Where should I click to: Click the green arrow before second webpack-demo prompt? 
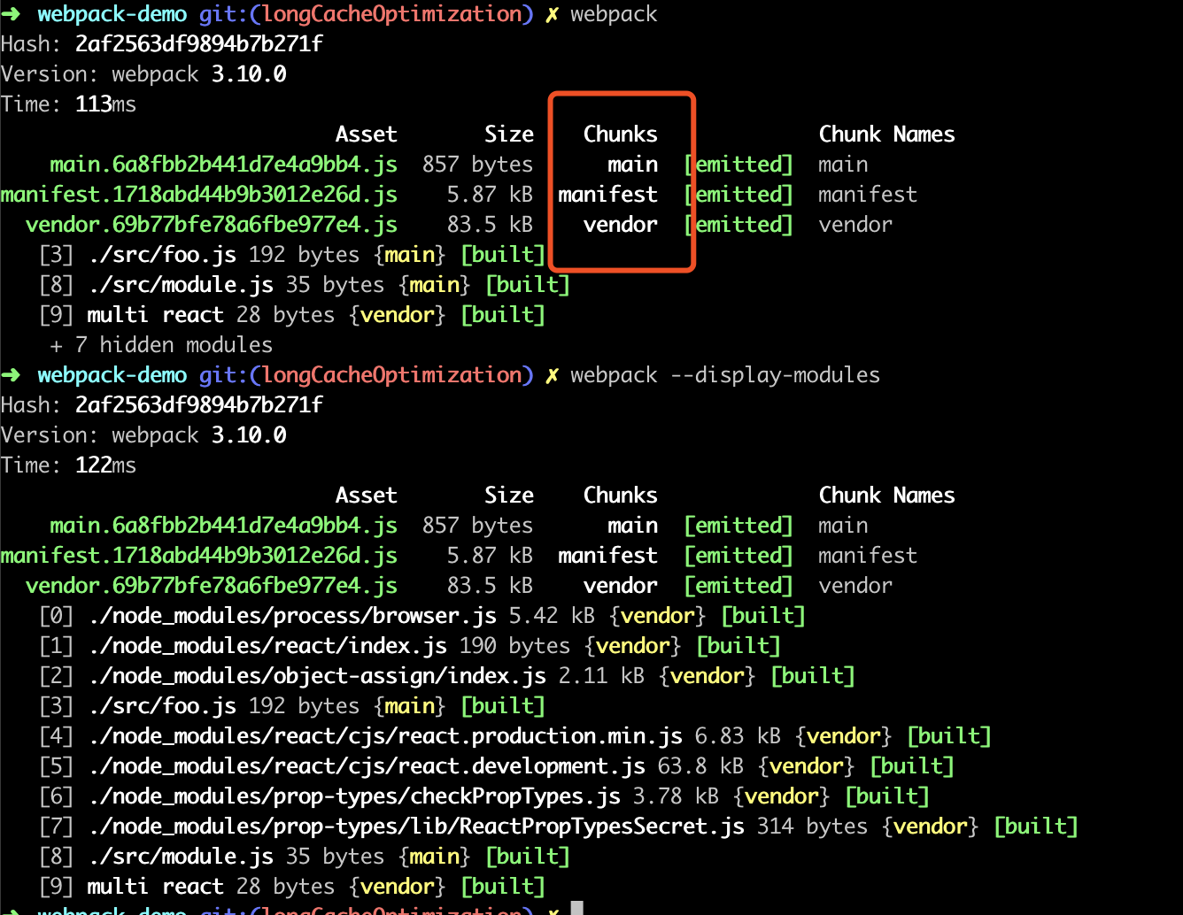point(11,375)
